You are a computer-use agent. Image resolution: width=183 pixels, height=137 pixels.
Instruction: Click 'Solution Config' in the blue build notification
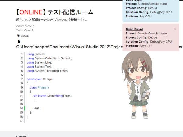pyautogui.click(x=138, y=12)
